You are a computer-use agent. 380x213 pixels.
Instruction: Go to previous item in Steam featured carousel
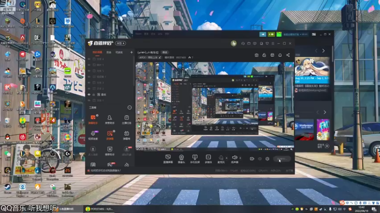coord(316,51)
